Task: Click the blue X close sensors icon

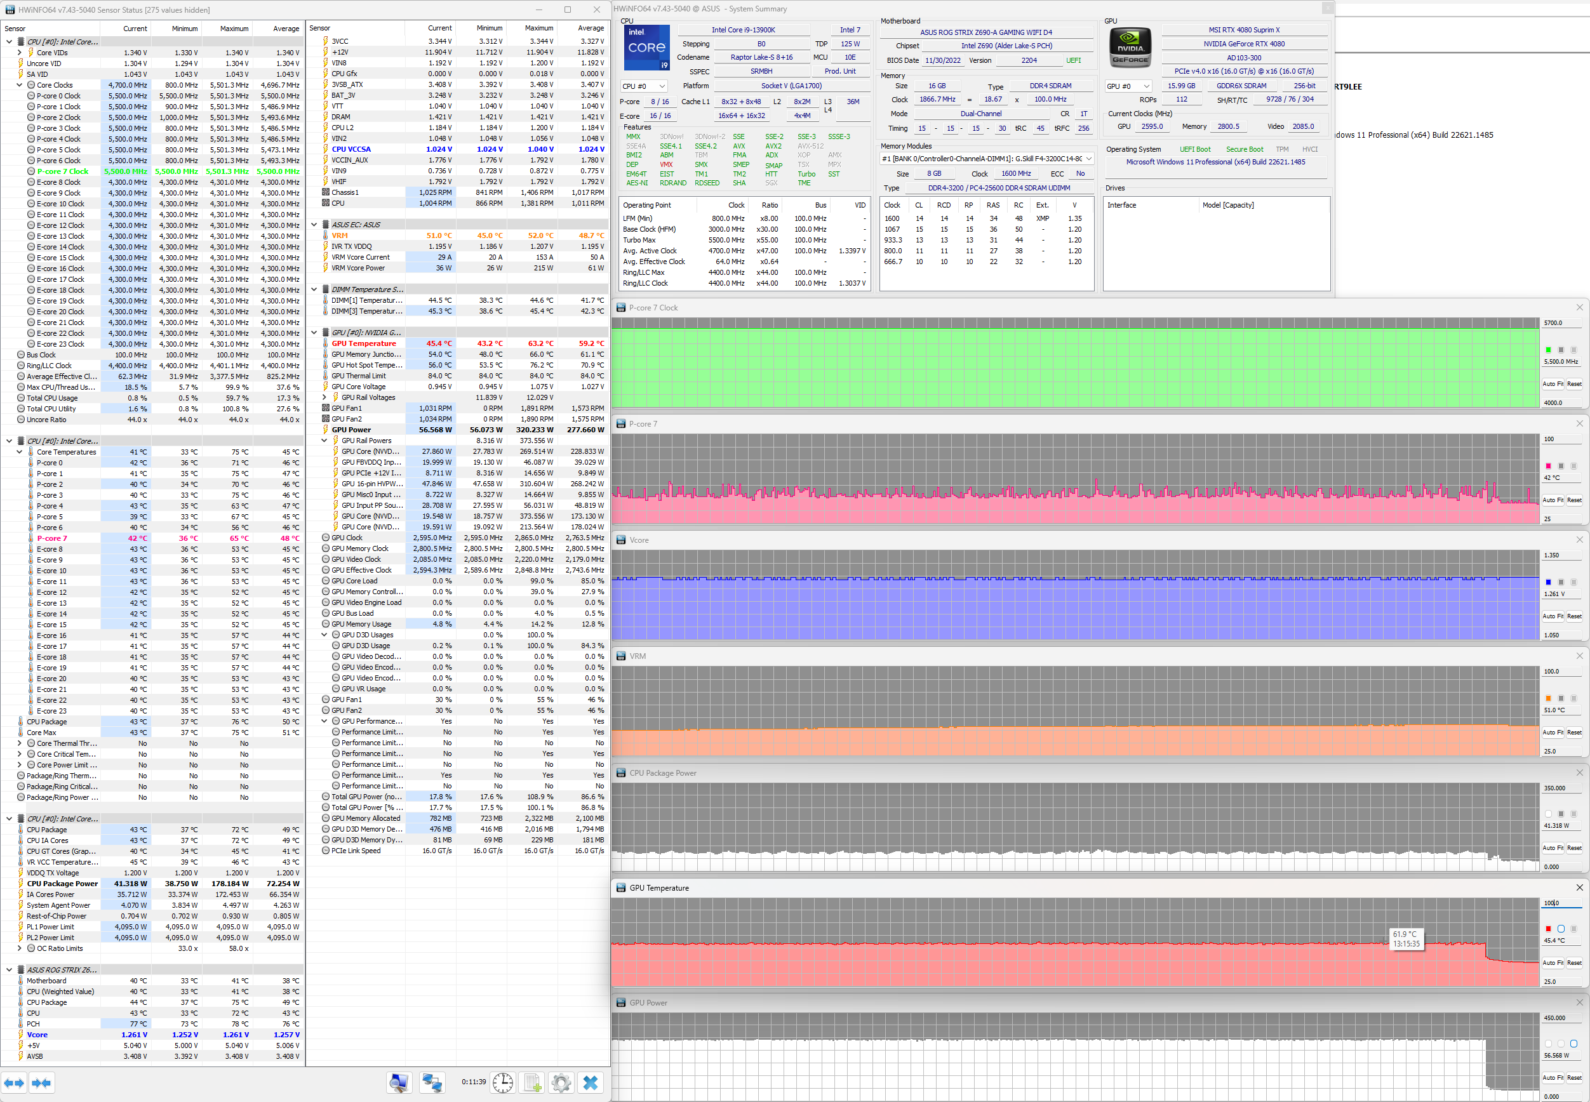Action: (x=591, y=1083)
